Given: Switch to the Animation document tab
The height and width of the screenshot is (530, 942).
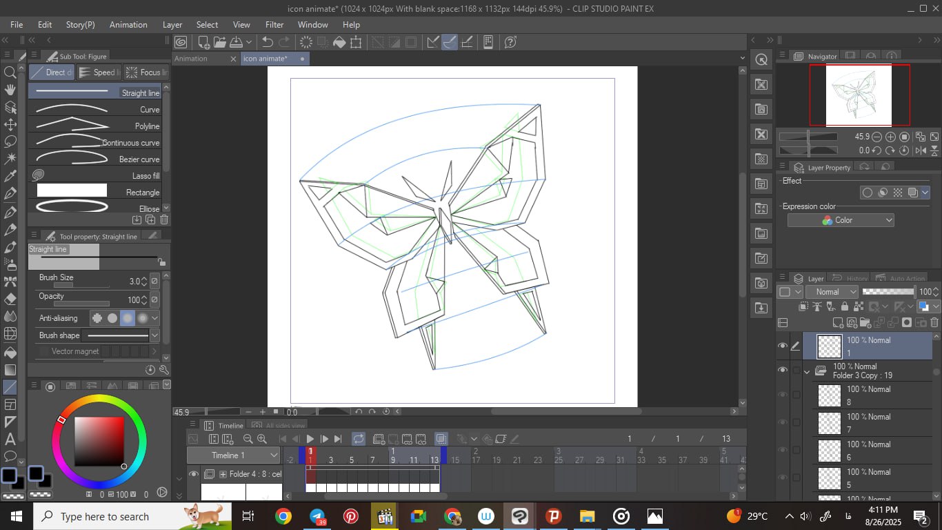Looking at the screenshot, I should click(x=191, y=59).
